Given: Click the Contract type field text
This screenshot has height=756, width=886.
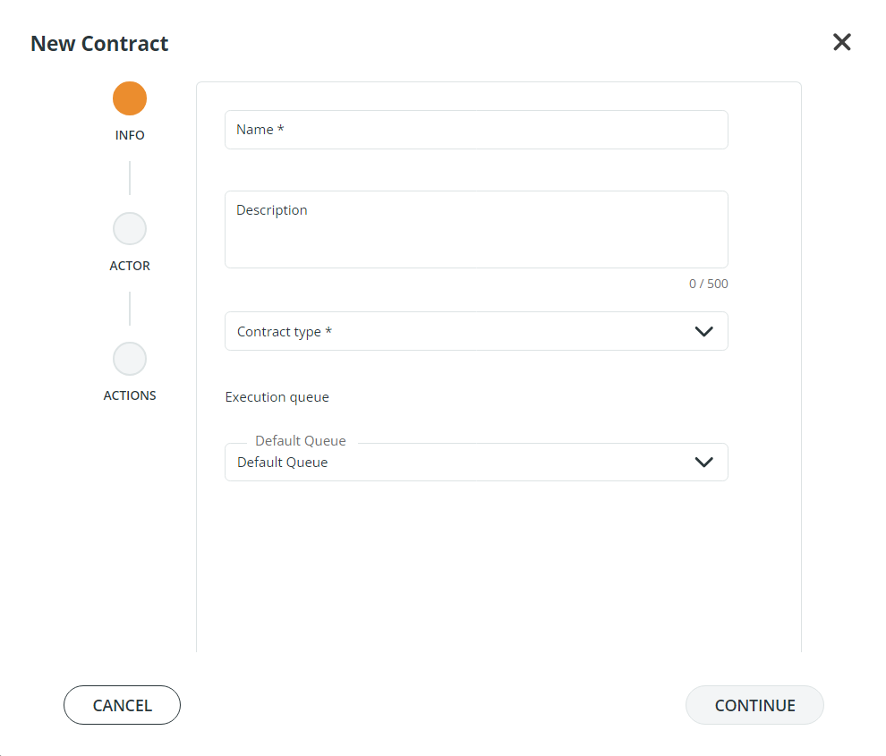Looking at the screenshot, I should pyautogui.click(x=285, y=332).
